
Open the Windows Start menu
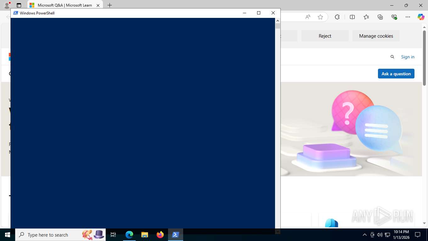[7, 235]
